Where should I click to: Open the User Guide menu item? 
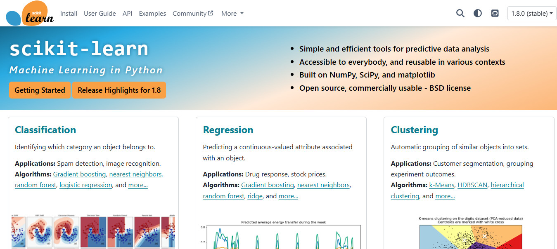[100, 13]
